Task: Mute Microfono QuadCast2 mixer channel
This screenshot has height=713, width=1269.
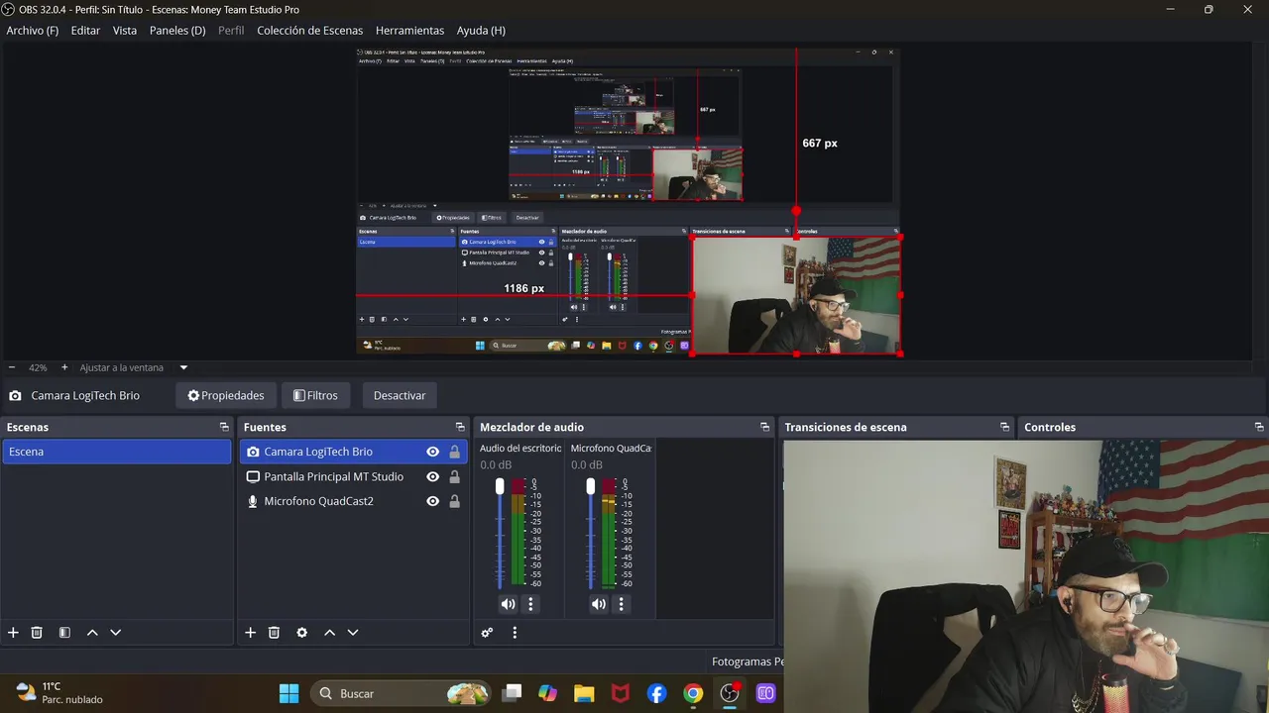Action: tap(598, 604)
